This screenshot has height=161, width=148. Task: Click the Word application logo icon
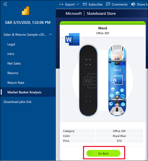pos(72,39)
